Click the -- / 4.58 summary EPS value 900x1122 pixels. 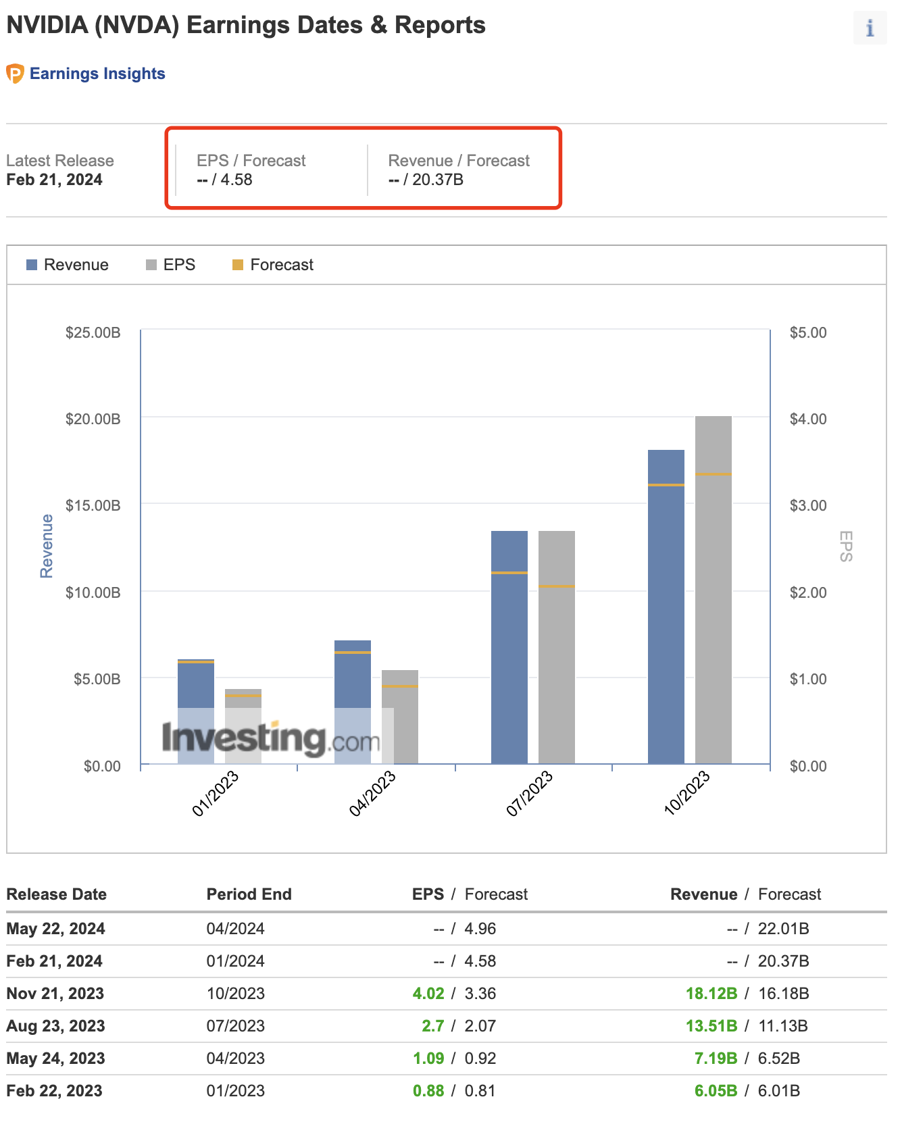(x=224, y=180)
